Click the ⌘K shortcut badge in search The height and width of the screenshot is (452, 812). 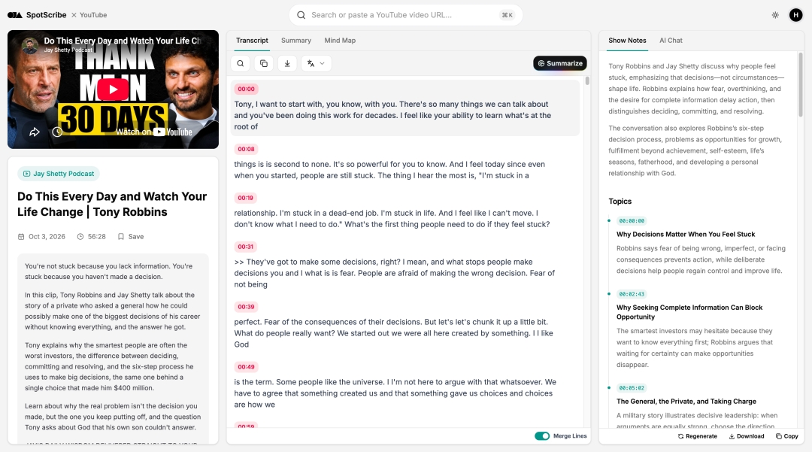pos(507,15)
